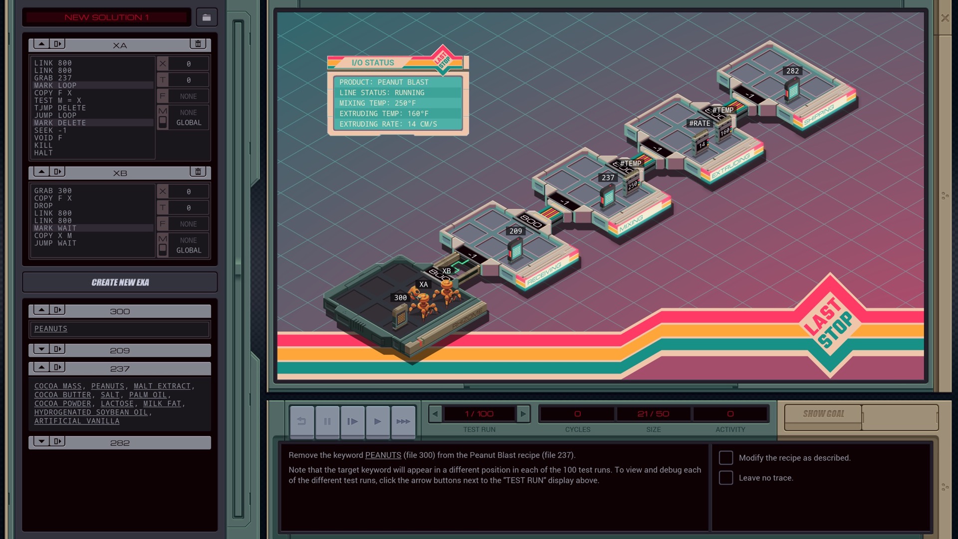Click XA's F register NONE value
The width and height of the screenshot is (958, 539).
coord(189,96)
